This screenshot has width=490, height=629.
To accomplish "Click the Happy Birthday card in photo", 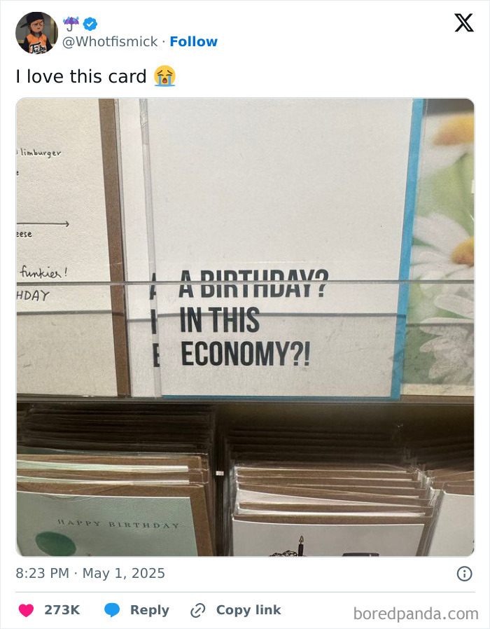I will 112,525.
